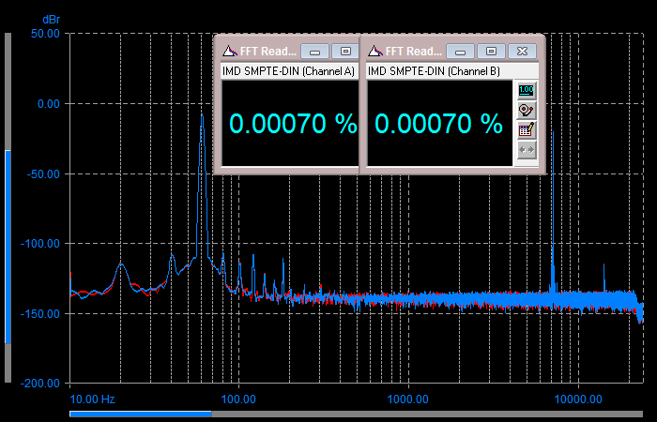Close the Channel B FFT Readout window
The image size is (657, 422).
pos(522,51)
